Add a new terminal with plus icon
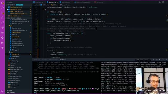Image resolution: width=168 pixels, height=94 pixels. [x=153, y=60]
